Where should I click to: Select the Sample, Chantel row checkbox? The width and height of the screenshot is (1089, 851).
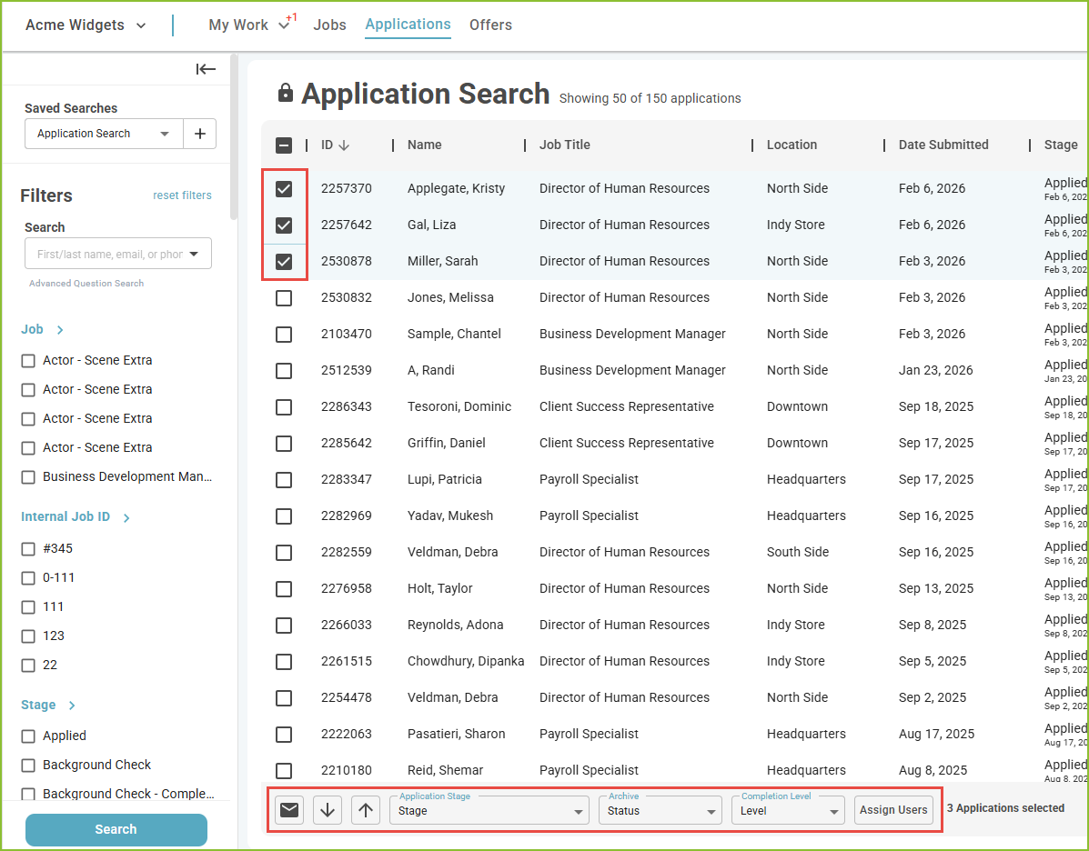point(284,335)
